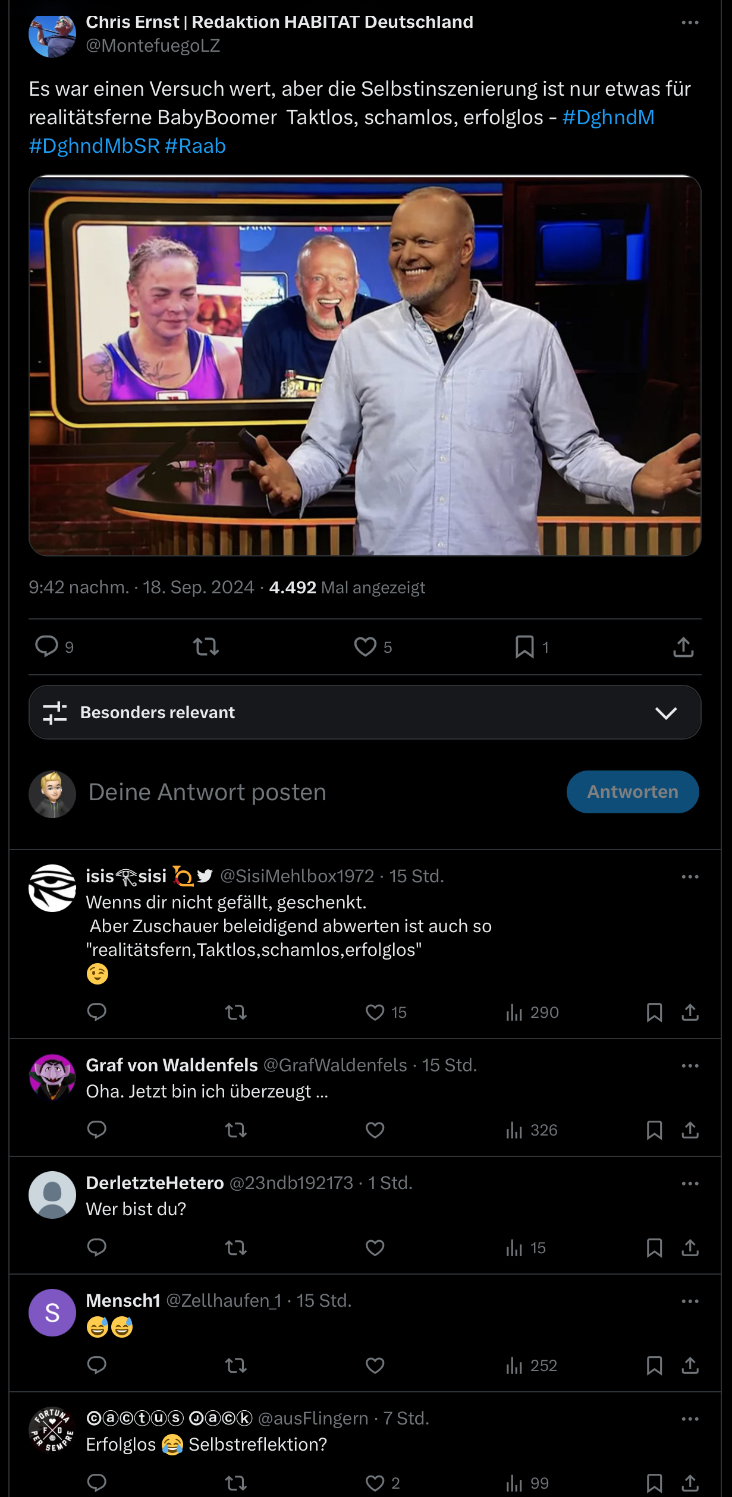Screen dimensions: 732x1497
Task: Repost Graf von Waldenfels' reply
Action: (236, 1130)
